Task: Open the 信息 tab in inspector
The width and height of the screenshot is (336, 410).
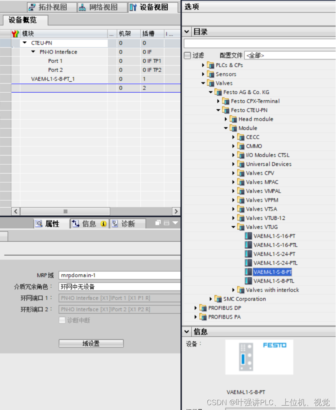Action: 89,223
